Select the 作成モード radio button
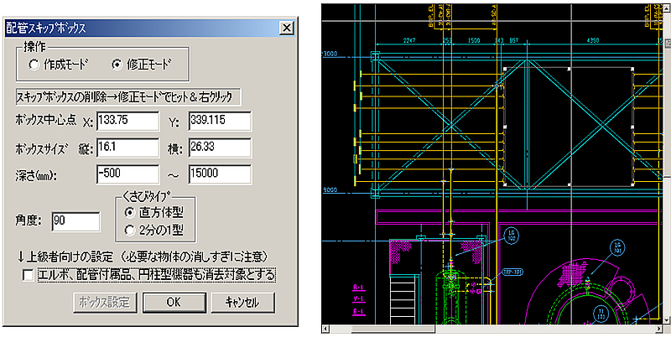Image resolution: width=671 pixels, height=337 pixels. [34, 64]
